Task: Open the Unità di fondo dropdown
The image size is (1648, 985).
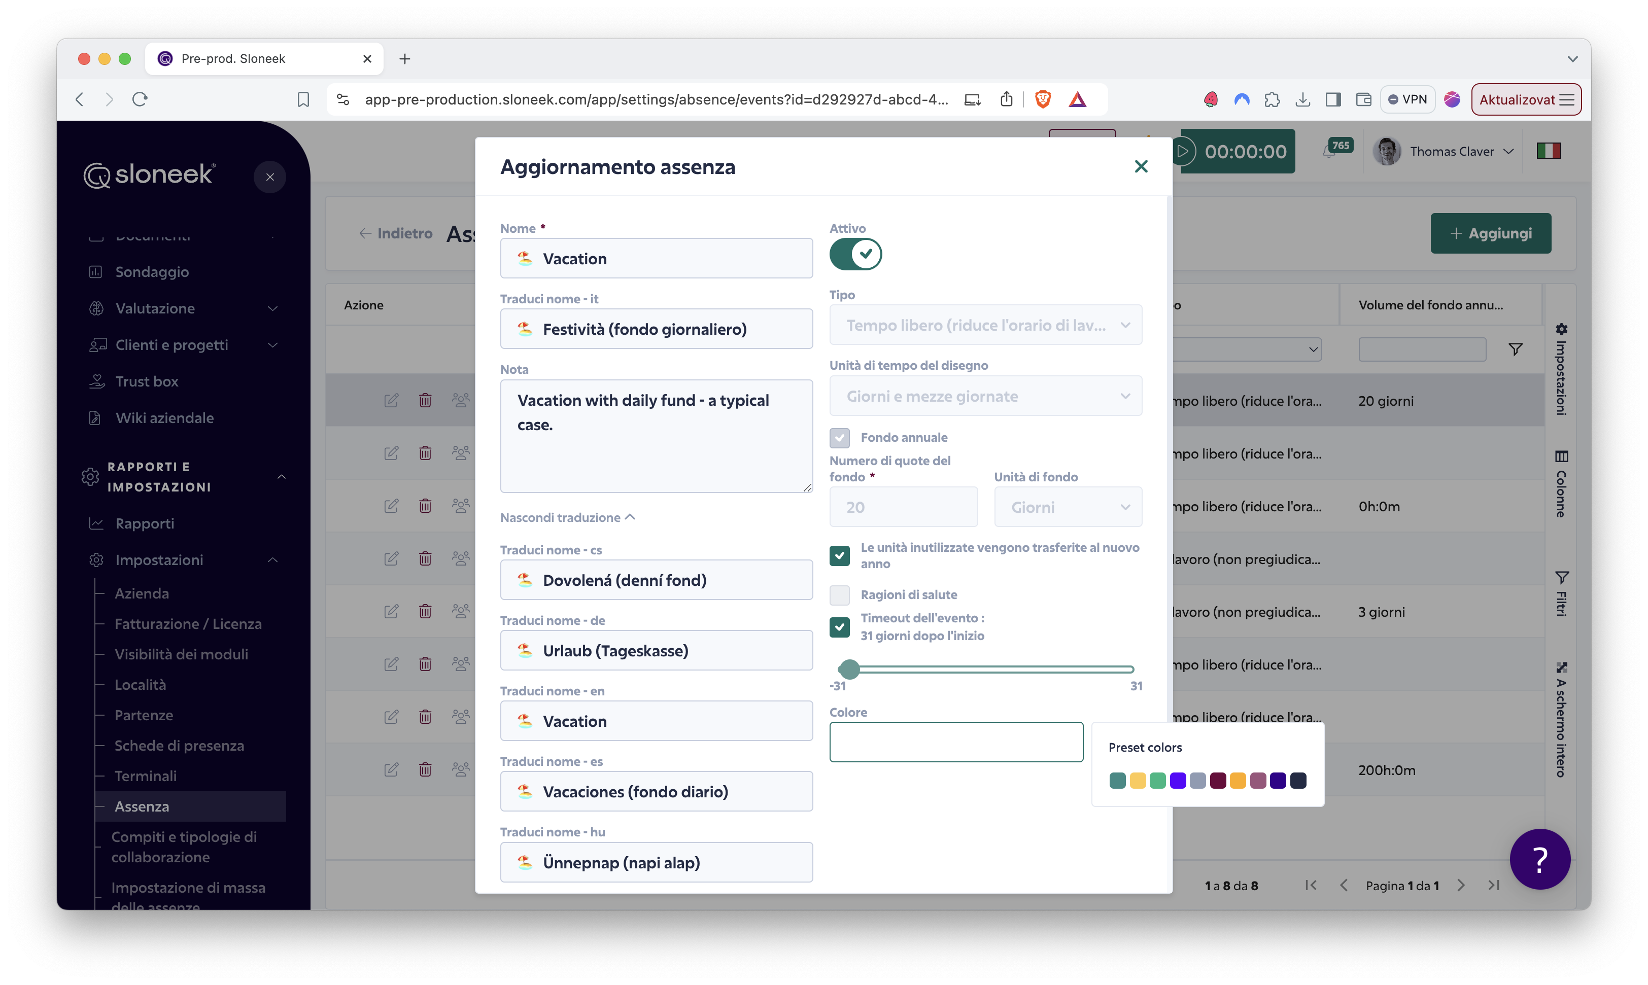Action: [x=1068, y=507]
